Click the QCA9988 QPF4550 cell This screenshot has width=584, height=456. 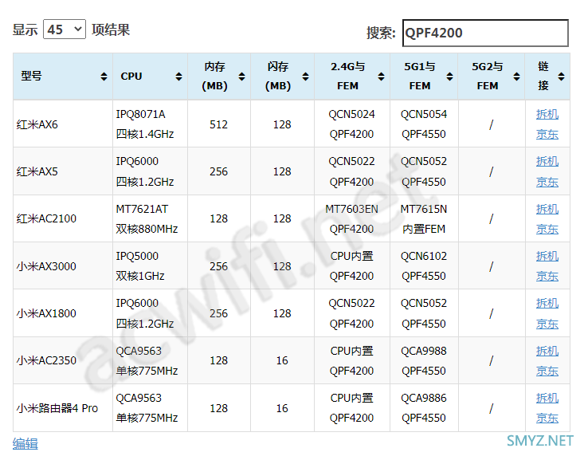click(x=424, y=360)
